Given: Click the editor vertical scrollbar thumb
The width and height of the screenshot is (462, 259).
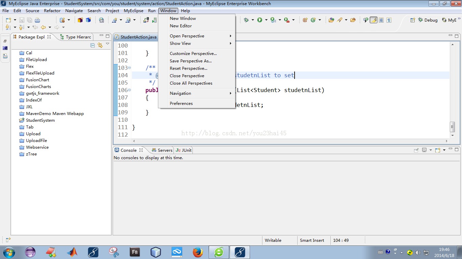Looking at the screenshot, I should (452, 126).
